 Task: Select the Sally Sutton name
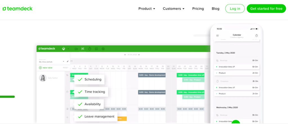53,78
